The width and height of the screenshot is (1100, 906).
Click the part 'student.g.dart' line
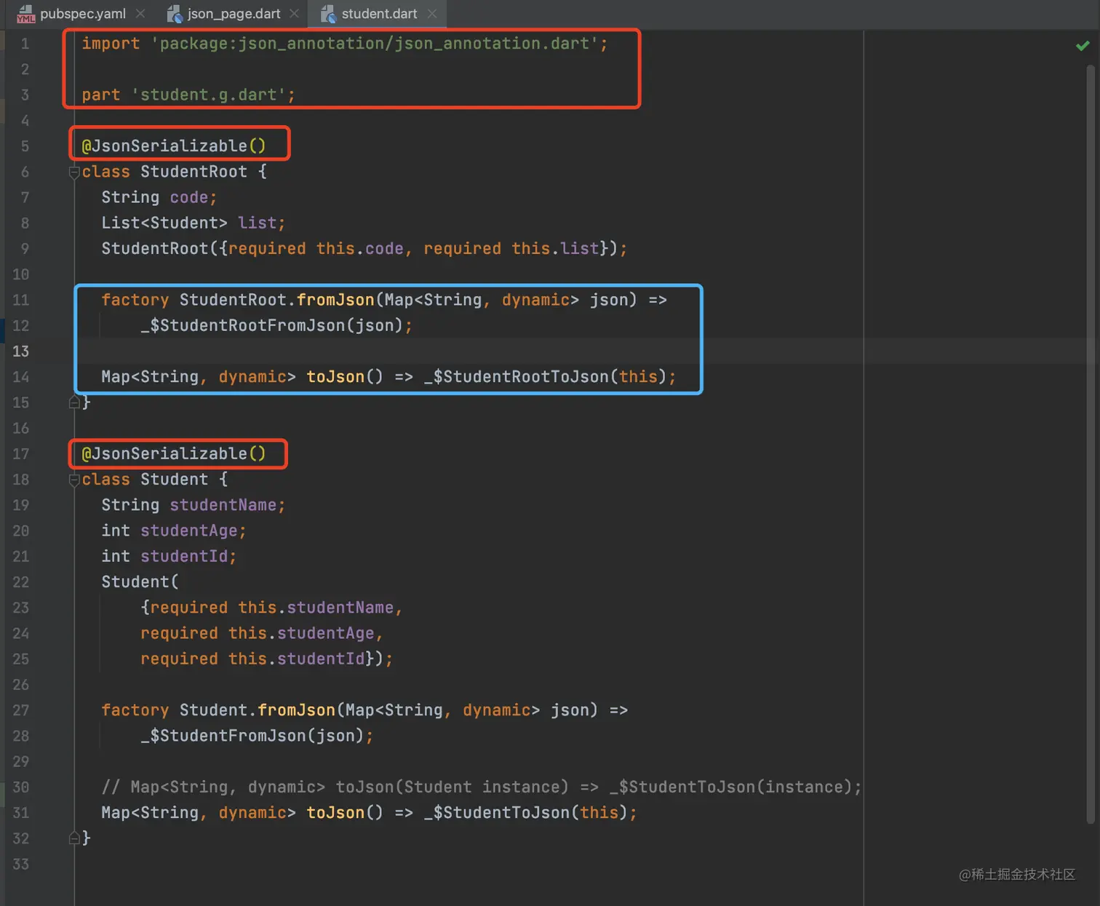point(188,95)
